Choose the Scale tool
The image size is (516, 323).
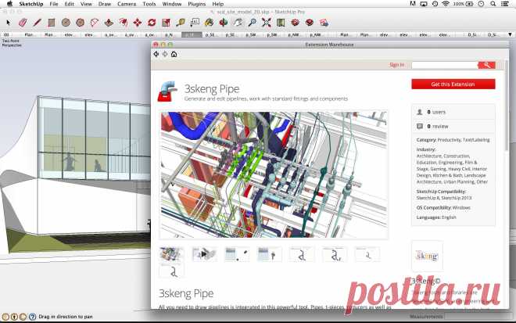click(167, 23)
